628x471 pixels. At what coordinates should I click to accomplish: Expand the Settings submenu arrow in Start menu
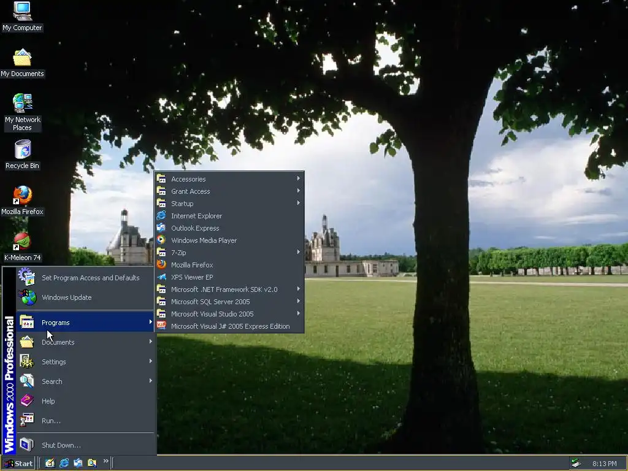tap(151, 361)
